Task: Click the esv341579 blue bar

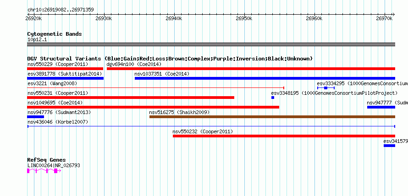Action: pyautogui.click(x=390, y=146)
